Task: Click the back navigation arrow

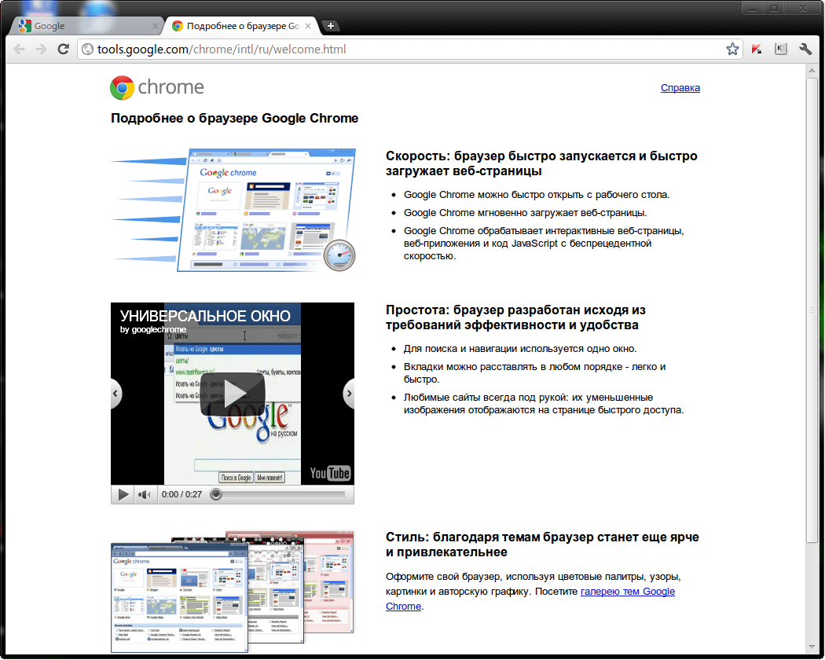Action: 19,48
